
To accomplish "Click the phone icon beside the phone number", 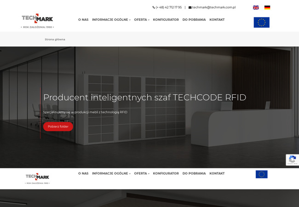I will tap(154, 7).
